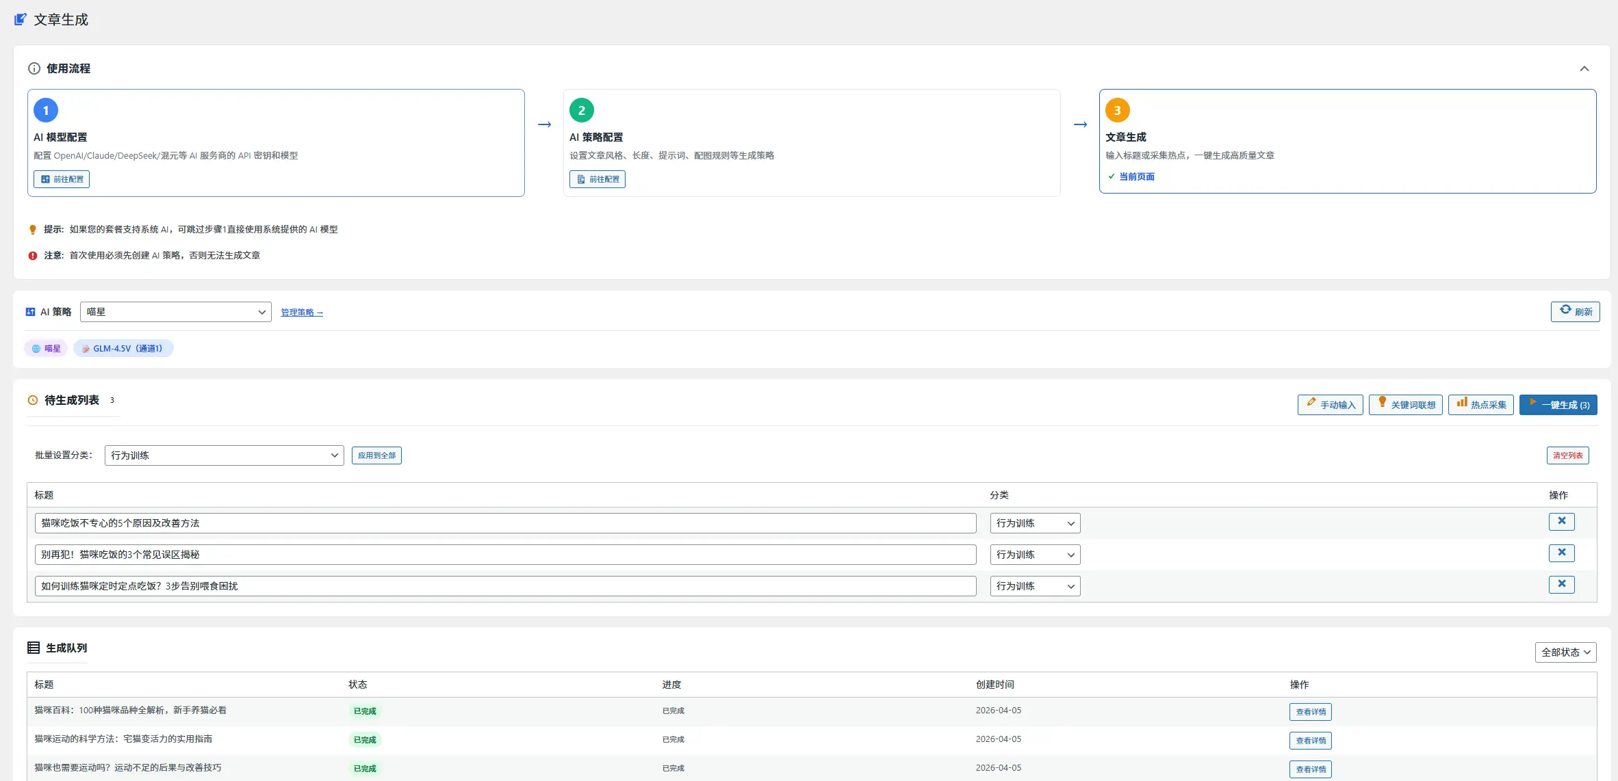Screen dimensions: 1618x781
Task: Click the 手动输入 pencil button
Action: point(1330,405)
